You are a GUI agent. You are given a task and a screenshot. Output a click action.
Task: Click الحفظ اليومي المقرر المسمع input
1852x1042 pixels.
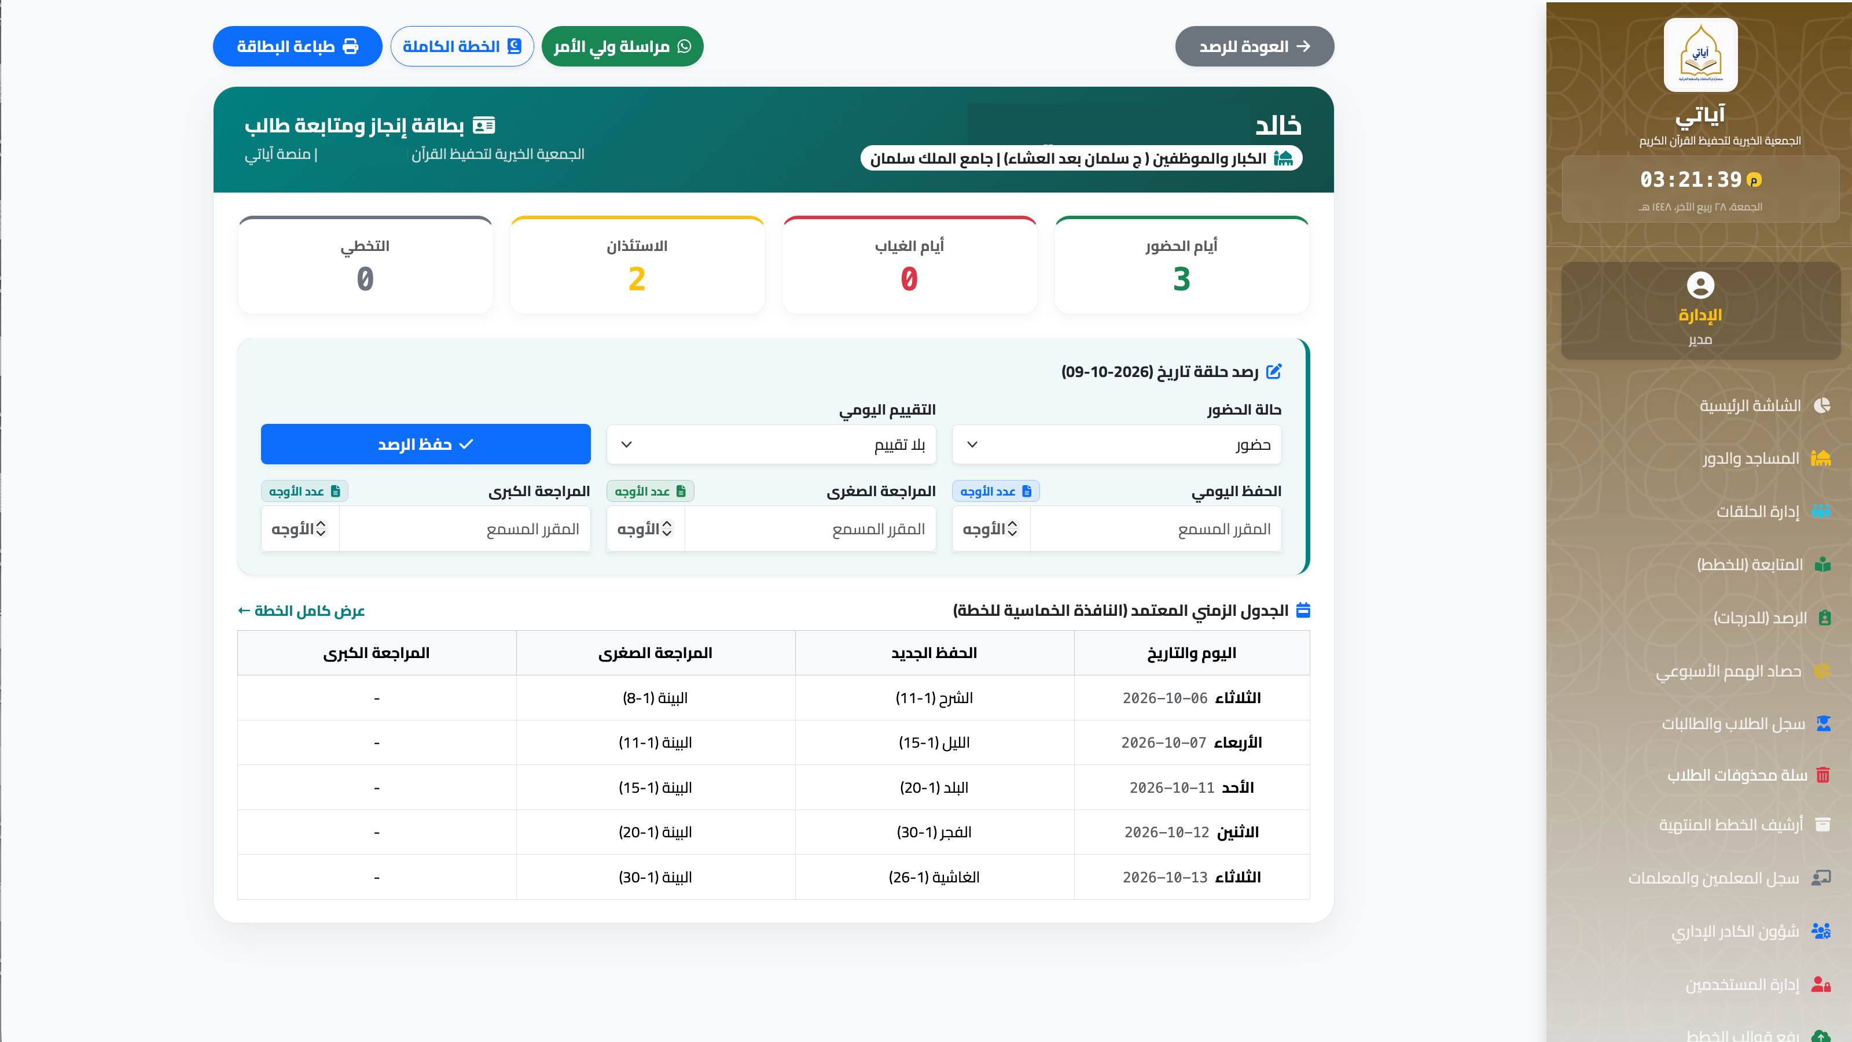[x=1156, y=529]
